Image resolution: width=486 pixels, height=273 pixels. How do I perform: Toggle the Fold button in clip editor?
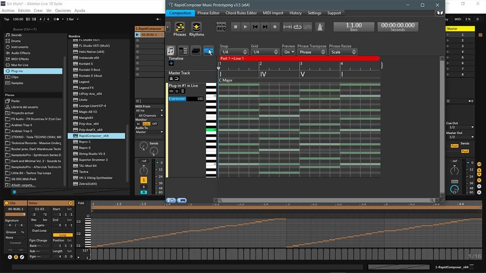[81, 203]
